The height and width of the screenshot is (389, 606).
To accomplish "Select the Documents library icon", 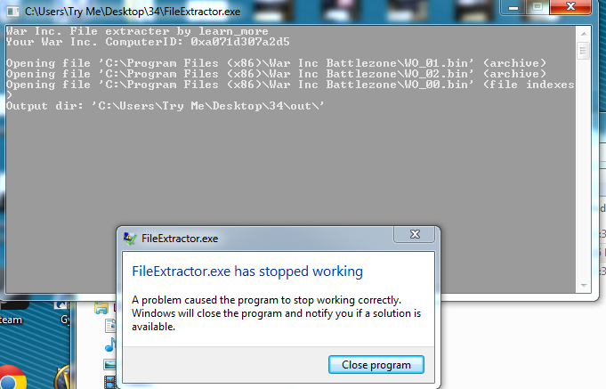I will [110, 326].
